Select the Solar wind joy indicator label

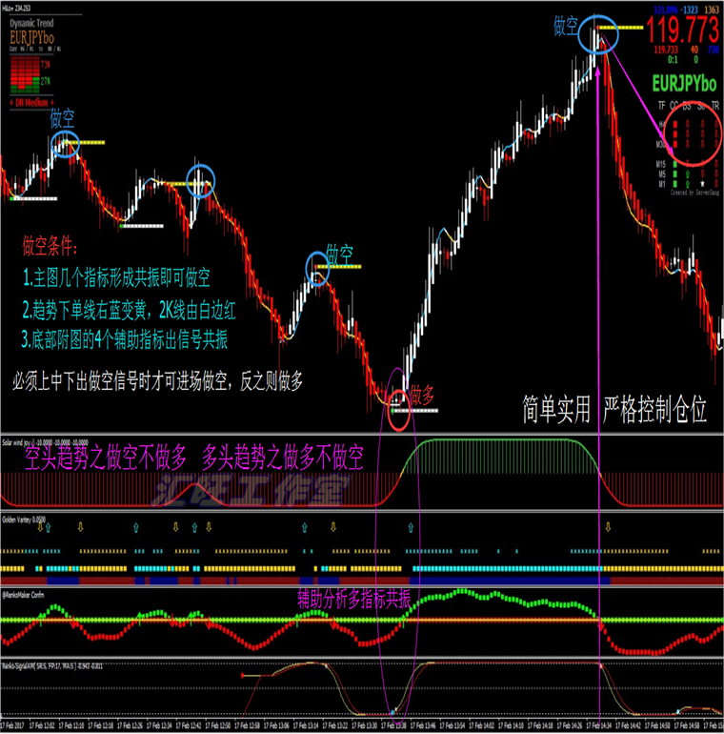point(38,443)
